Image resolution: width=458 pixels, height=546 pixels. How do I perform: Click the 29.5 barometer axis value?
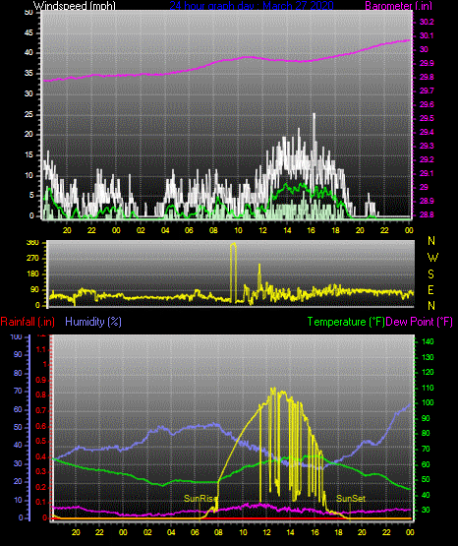tap(427, 118)
